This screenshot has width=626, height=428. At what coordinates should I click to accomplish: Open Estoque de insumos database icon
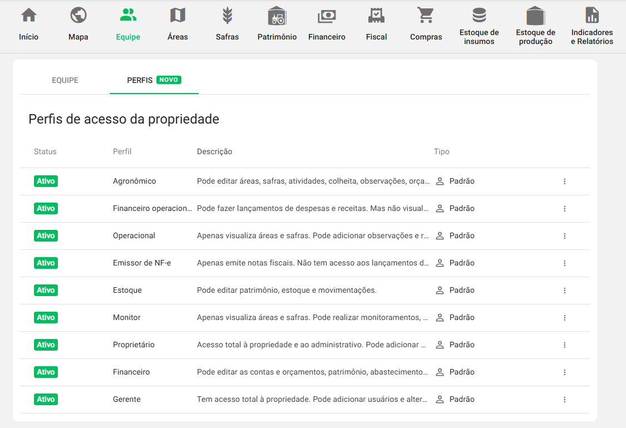pos(479,14)
